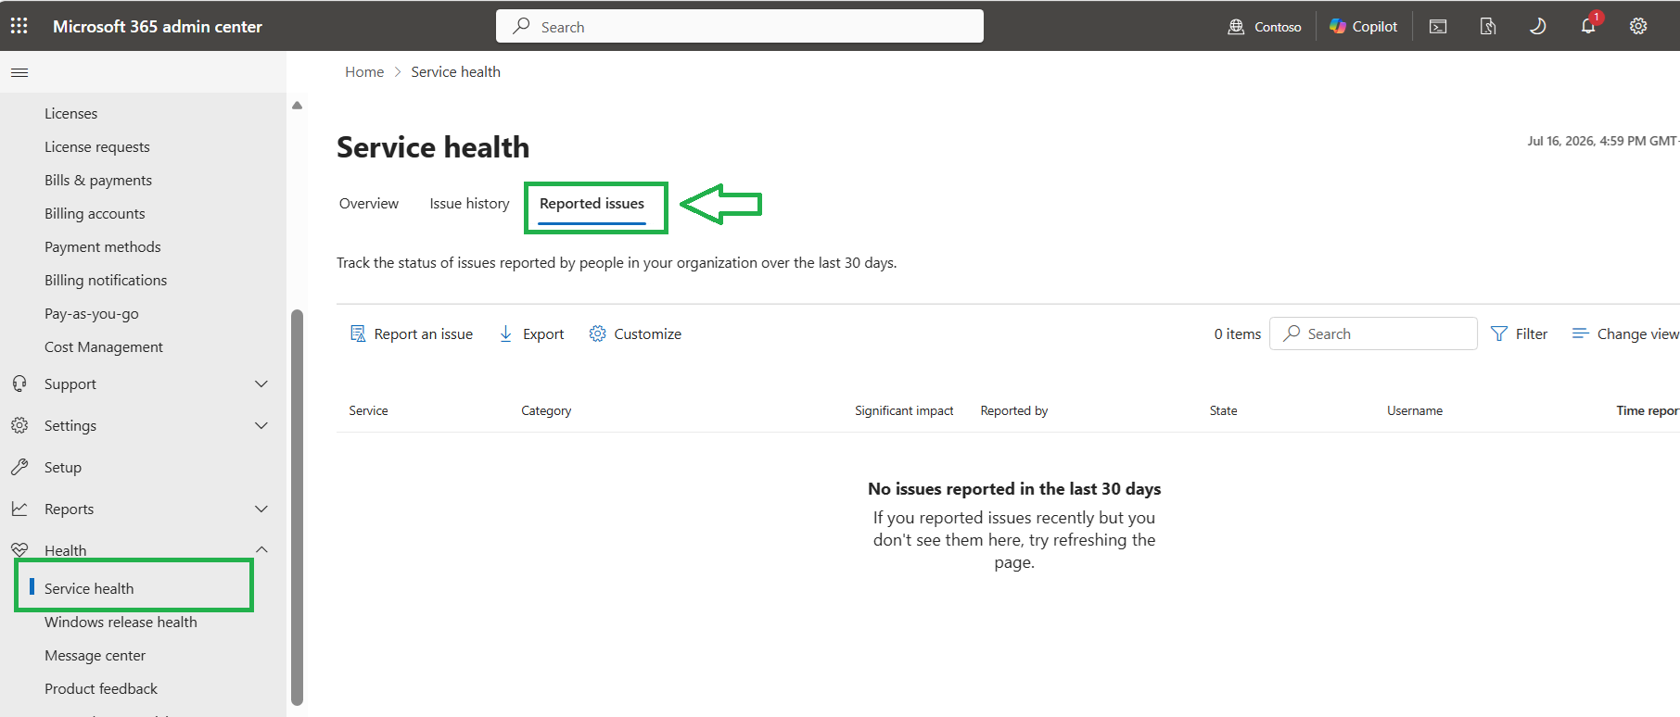Click the issues list Search field

(1373, 333)
